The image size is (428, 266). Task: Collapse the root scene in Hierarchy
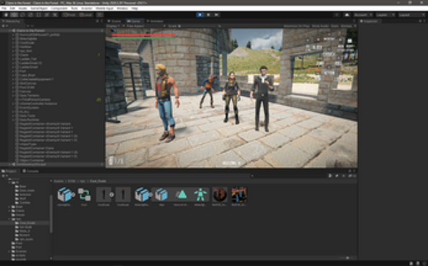[x=10, y=31]
